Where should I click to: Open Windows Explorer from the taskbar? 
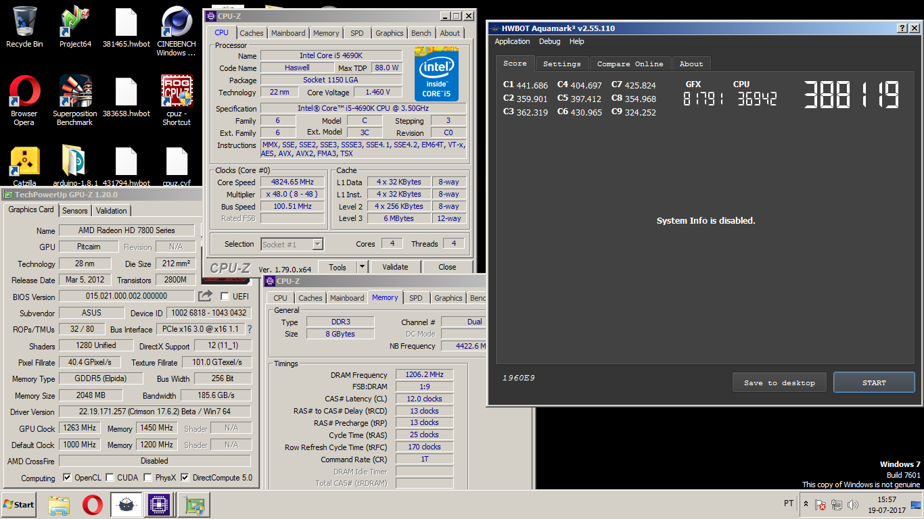point(59,505)
